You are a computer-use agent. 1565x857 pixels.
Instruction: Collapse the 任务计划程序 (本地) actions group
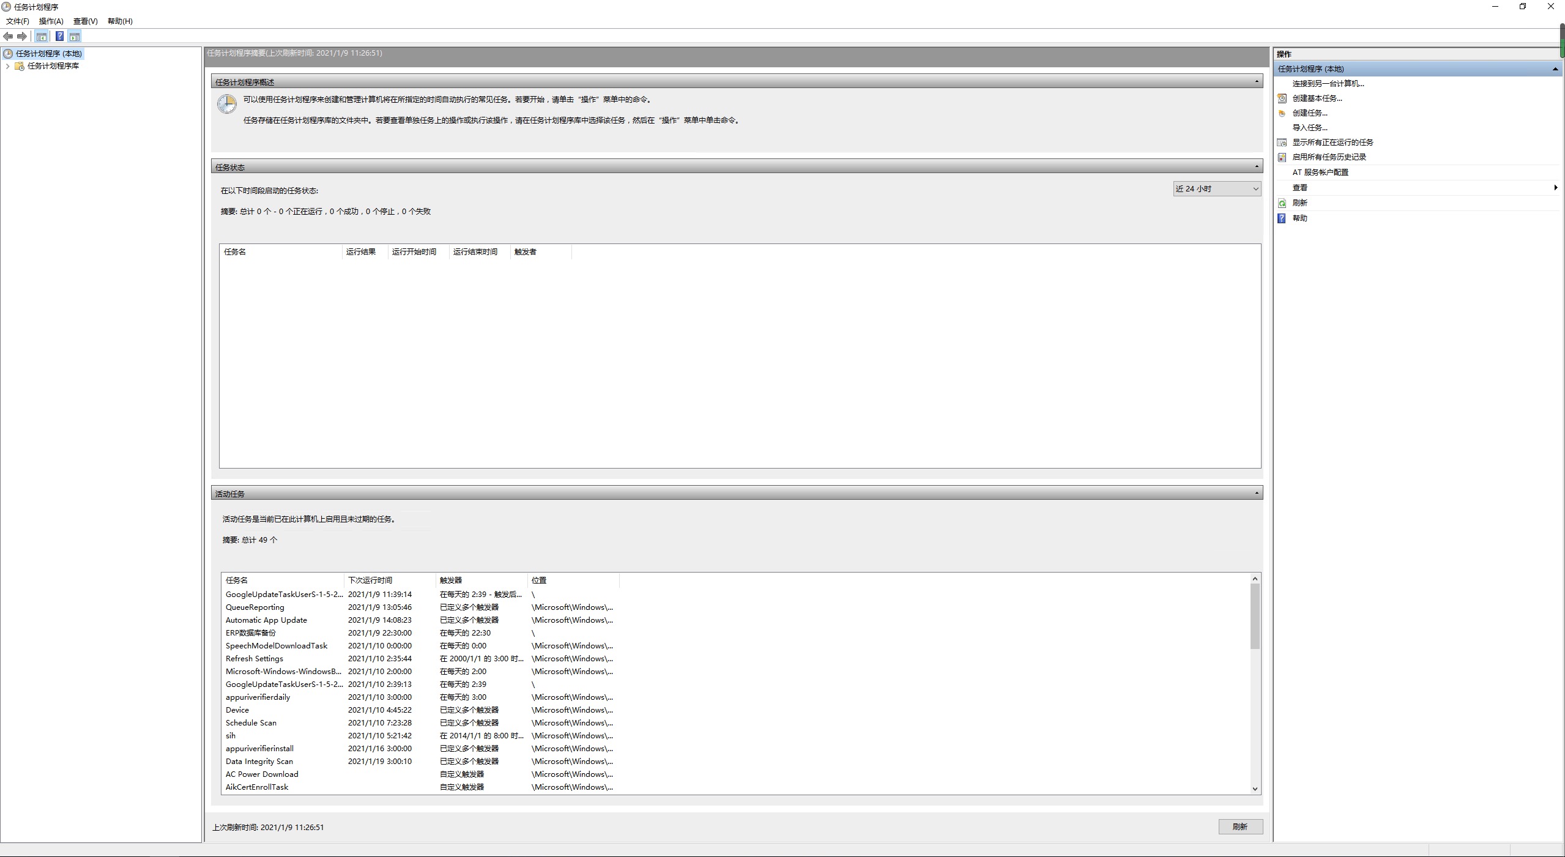click(x=1555, y=69)
